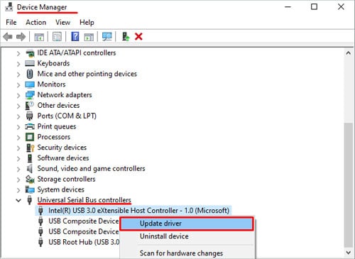Click the Other devices category icon
This screenshot has width=355, height=259.
[30, 106]
